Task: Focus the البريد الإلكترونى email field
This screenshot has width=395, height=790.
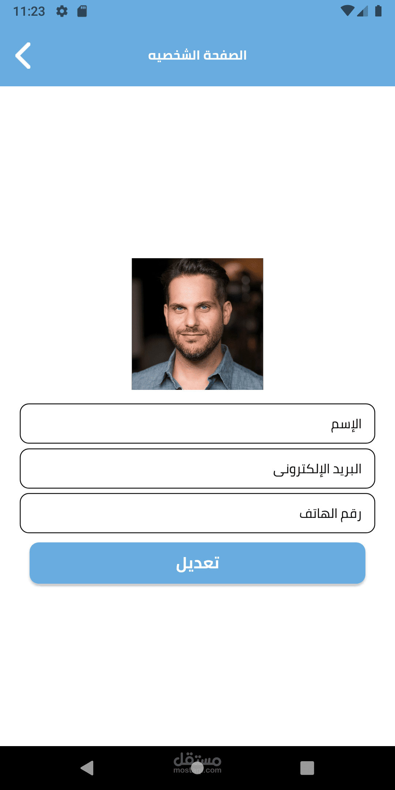Action: (x=197, y=469)
